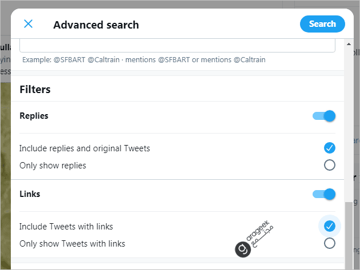Click the 'Include replies and original Tweets' text label
The image size is (360, 270).
tap(85, 148)
